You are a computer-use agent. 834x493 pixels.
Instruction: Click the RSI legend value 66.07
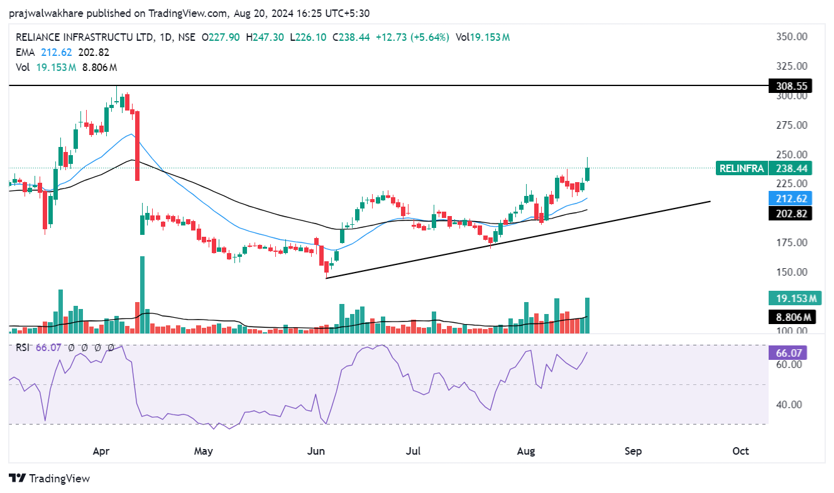tap(48, 347)
